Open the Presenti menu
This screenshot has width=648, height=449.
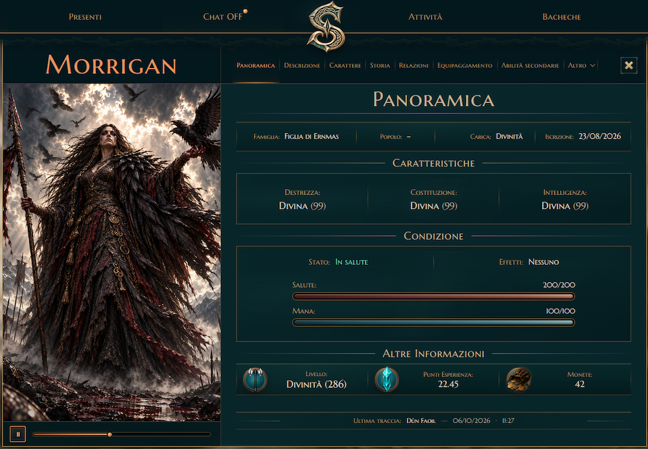click(85, 17)
